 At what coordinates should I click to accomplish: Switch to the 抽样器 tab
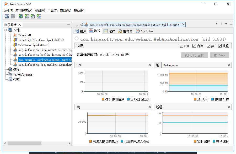pos(125,31)
